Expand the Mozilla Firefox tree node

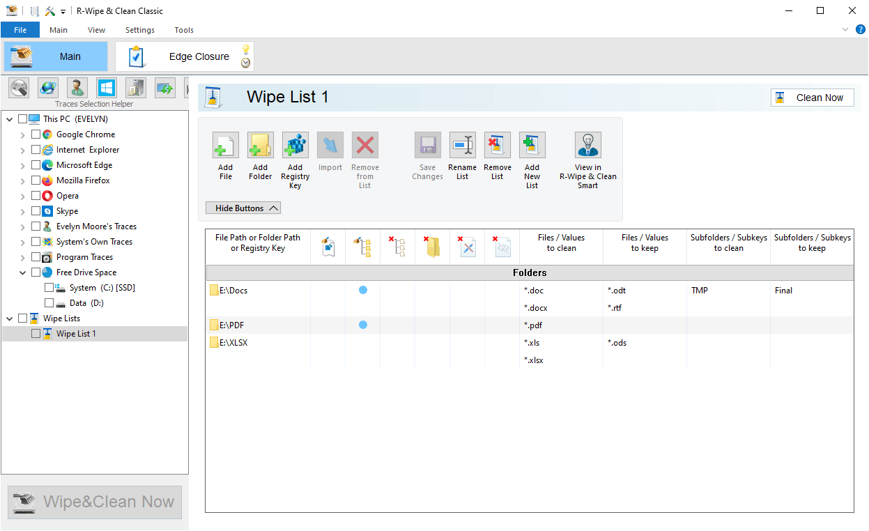coord(23,180)
